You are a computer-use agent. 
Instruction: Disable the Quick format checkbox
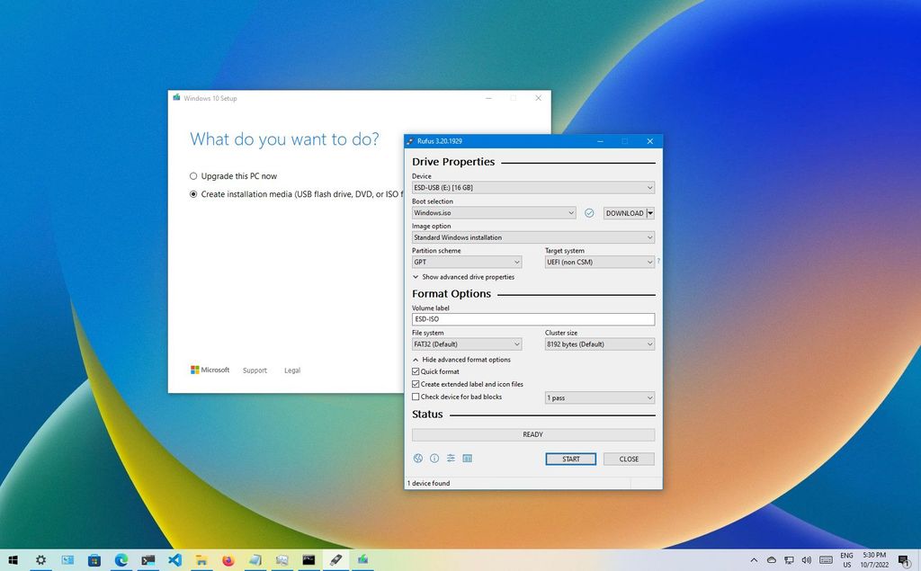[416, 371]
